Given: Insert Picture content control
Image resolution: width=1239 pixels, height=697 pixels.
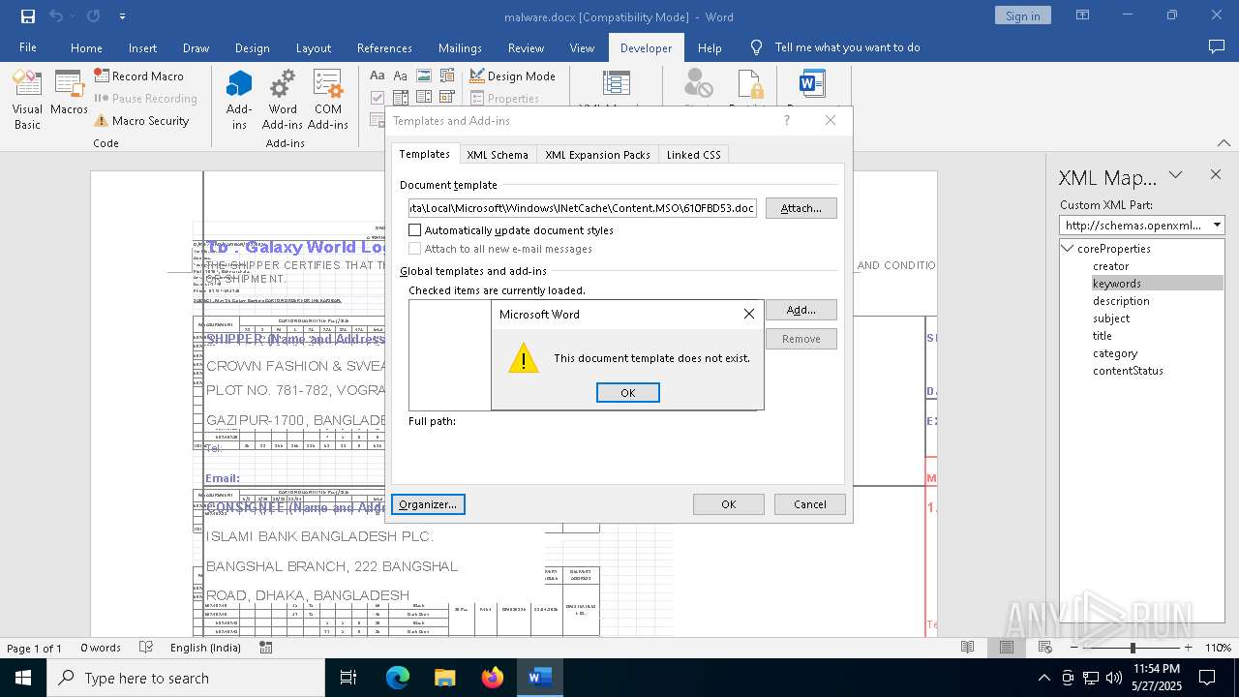Looking at the screenshot, I should [424, 76].
